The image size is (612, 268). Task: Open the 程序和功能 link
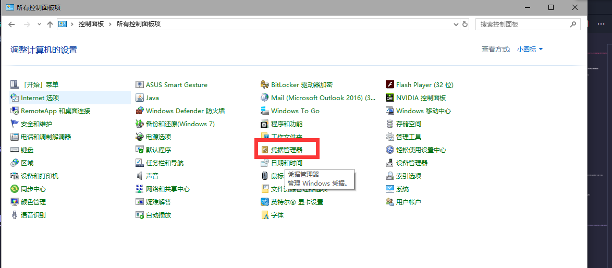[286, 124]
